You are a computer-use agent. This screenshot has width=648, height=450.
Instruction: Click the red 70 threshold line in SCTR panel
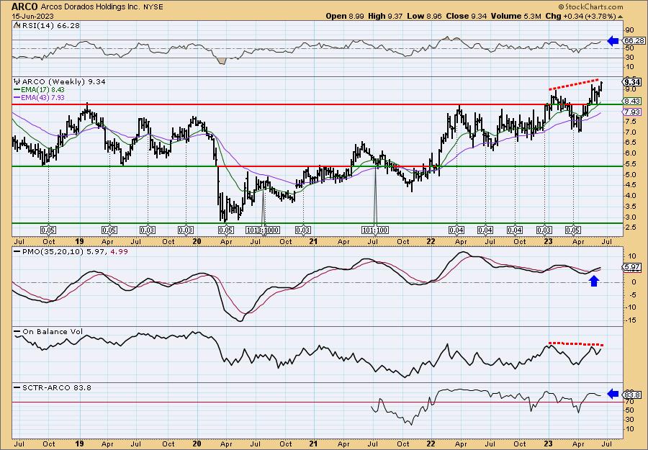[317, 402]
